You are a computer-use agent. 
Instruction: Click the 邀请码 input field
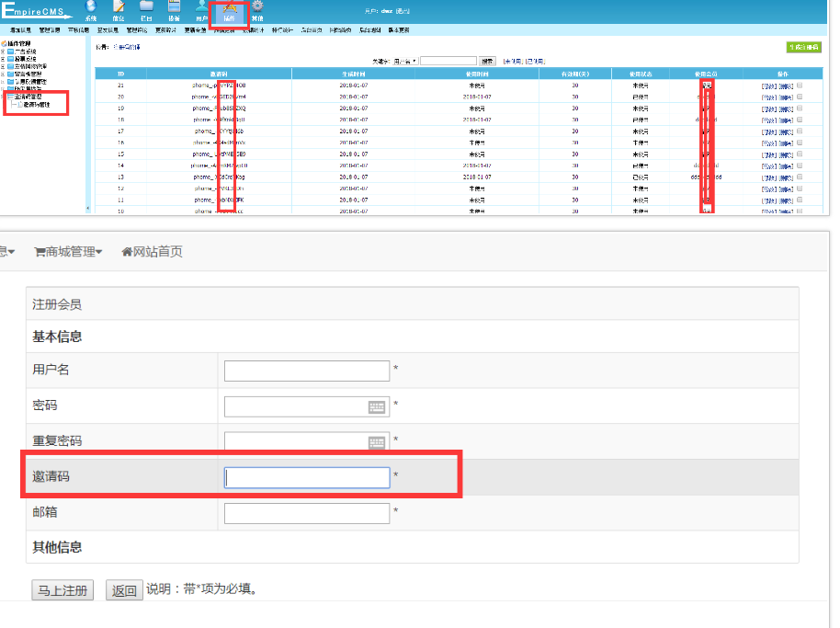pyautogui.click(x=307, y=477)
